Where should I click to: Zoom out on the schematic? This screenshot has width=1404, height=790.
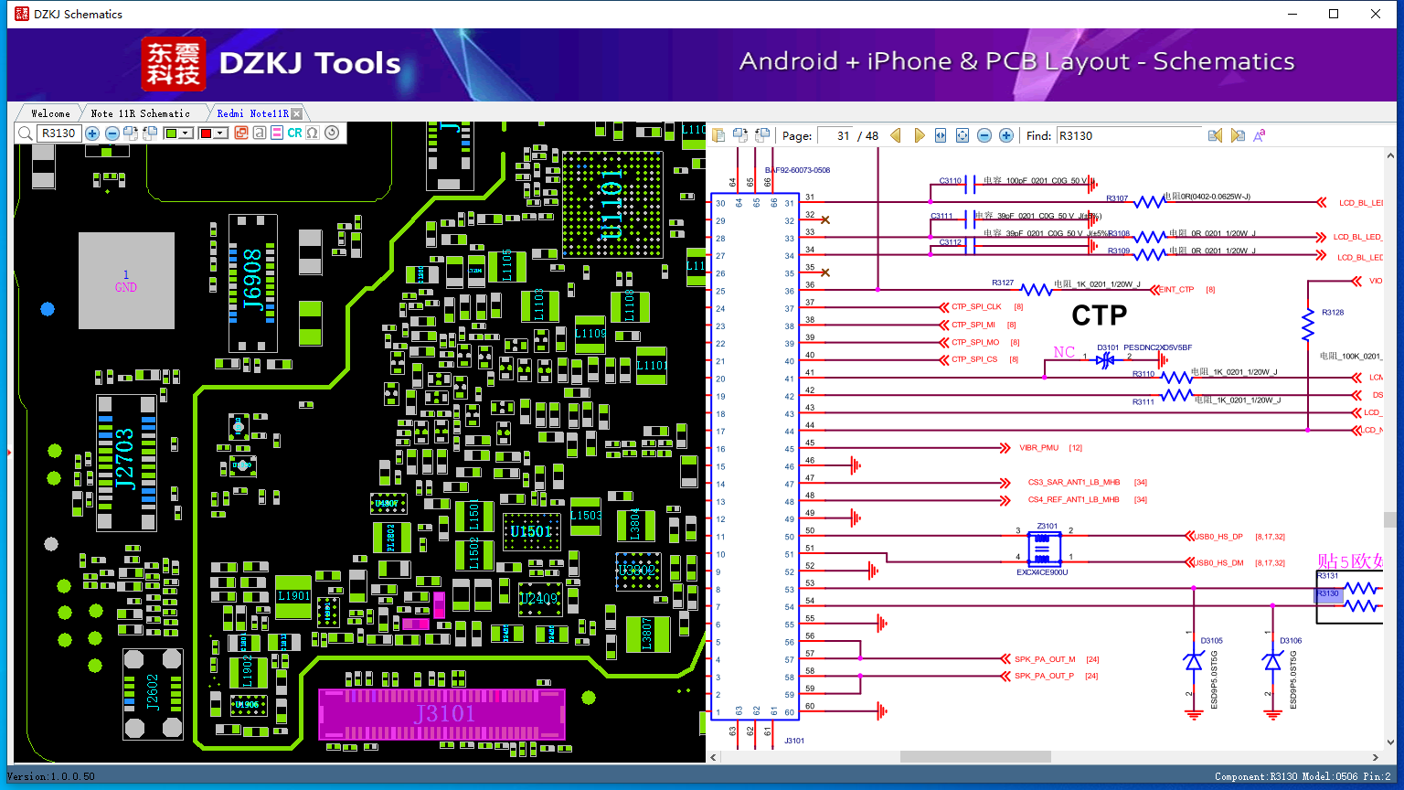[984, 135]
